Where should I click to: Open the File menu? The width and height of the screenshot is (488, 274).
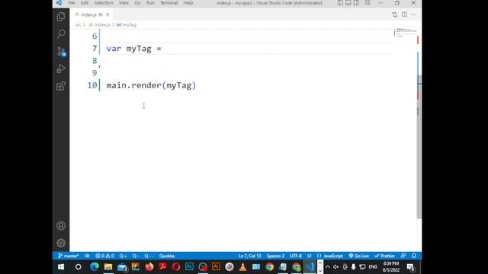71,3
